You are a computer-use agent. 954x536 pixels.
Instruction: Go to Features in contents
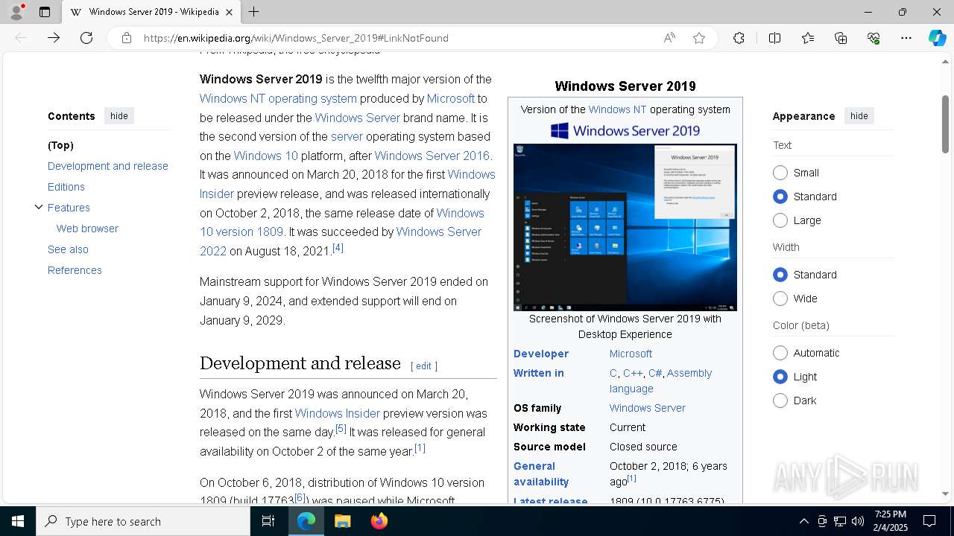pyautogui.click(x=69, y=208)
